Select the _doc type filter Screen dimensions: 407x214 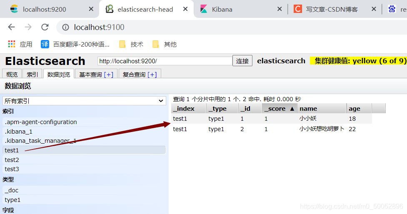tap(84, 190)
